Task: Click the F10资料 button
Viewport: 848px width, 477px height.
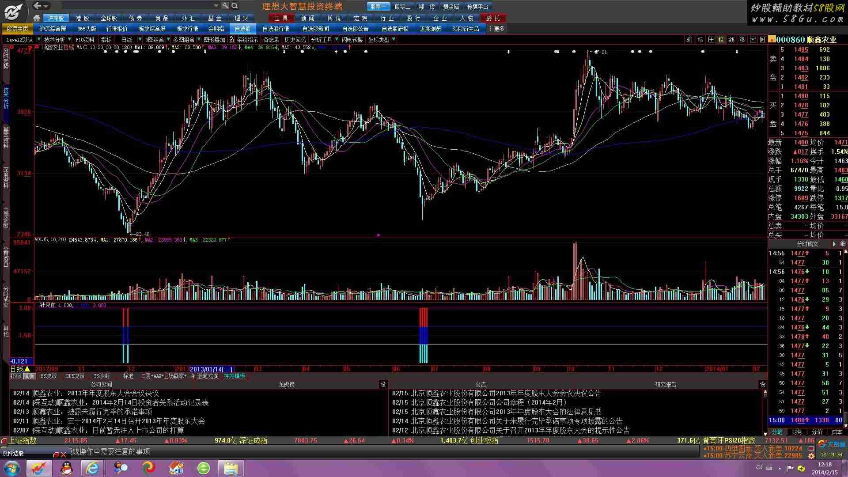Action: pyautogui.click(x=85, y=40)
